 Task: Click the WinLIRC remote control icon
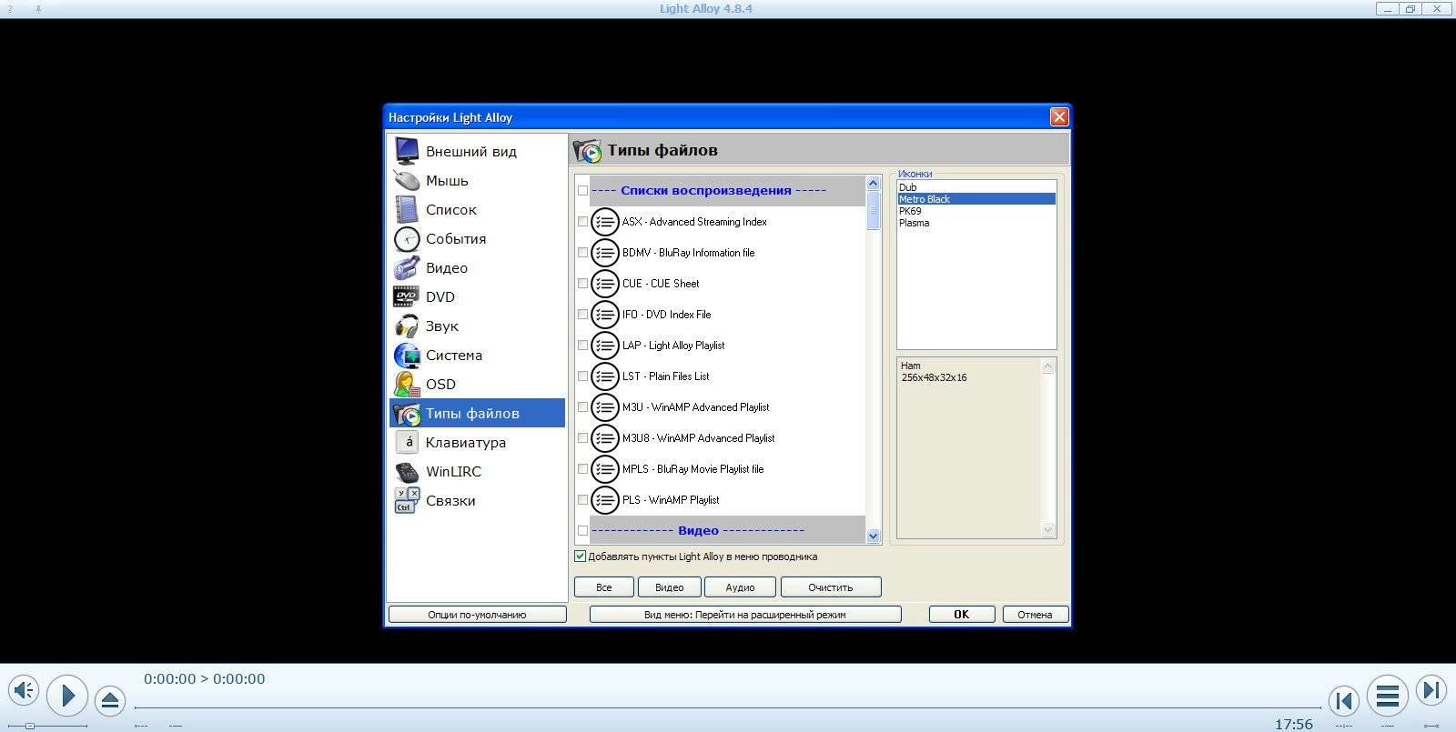point(407,471)
